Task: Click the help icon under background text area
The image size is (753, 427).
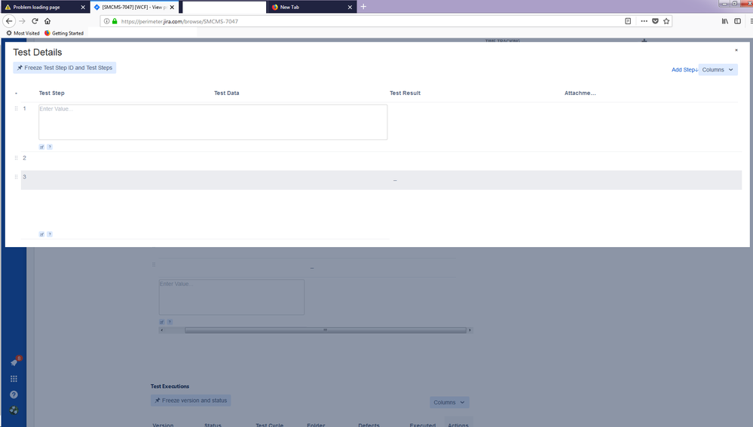Action: (170, 322)
